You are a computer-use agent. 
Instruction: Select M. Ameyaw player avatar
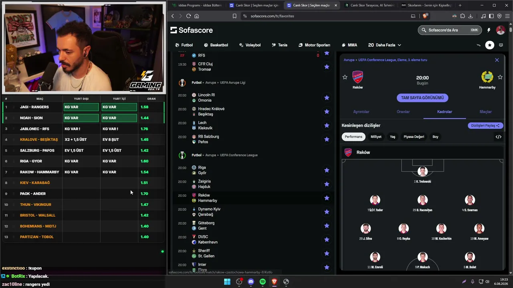[479, 228]
